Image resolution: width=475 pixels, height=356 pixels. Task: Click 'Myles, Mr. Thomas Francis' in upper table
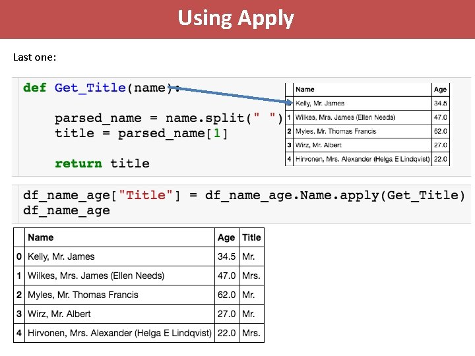point(336,131)
